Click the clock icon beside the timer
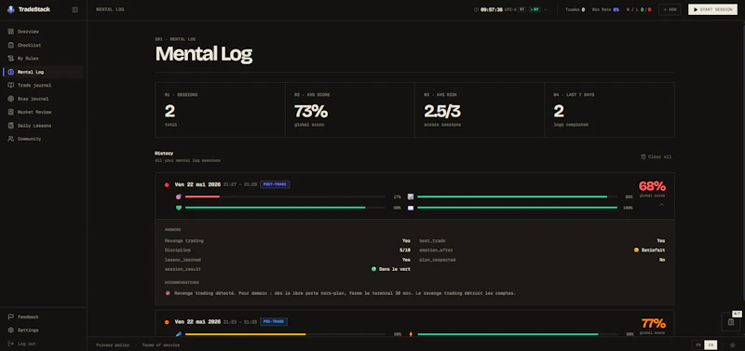Screen dimensions: 745x351 pyautogui.click(x=476, y=9)
